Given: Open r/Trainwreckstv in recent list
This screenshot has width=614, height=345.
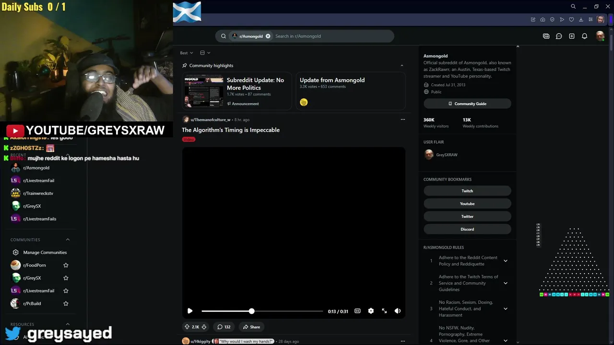Looking at the screenshot, I should pos(38,193).
